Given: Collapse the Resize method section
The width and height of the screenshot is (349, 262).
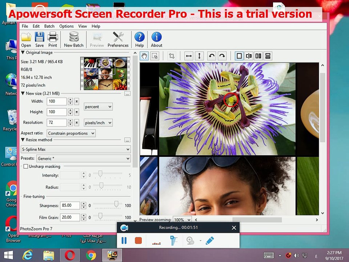Looking at the screenshot, I should click(23, 140).
